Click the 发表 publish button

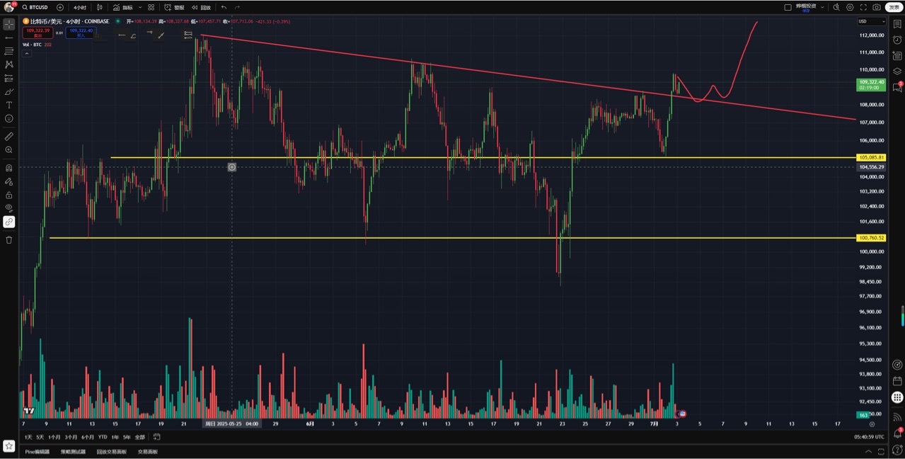coord(894,7)
